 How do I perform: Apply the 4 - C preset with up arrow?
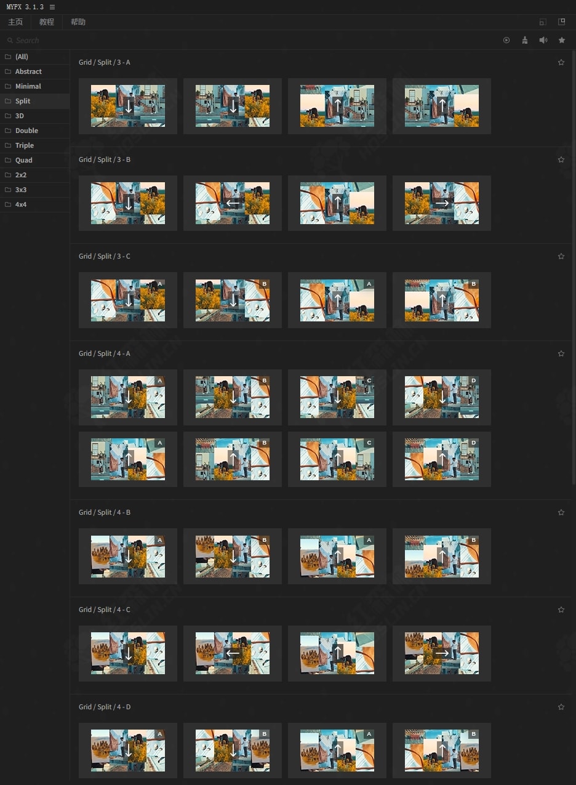337,653
